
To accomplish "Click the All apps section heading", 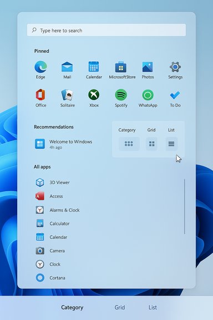I will [x=42, y=167].
